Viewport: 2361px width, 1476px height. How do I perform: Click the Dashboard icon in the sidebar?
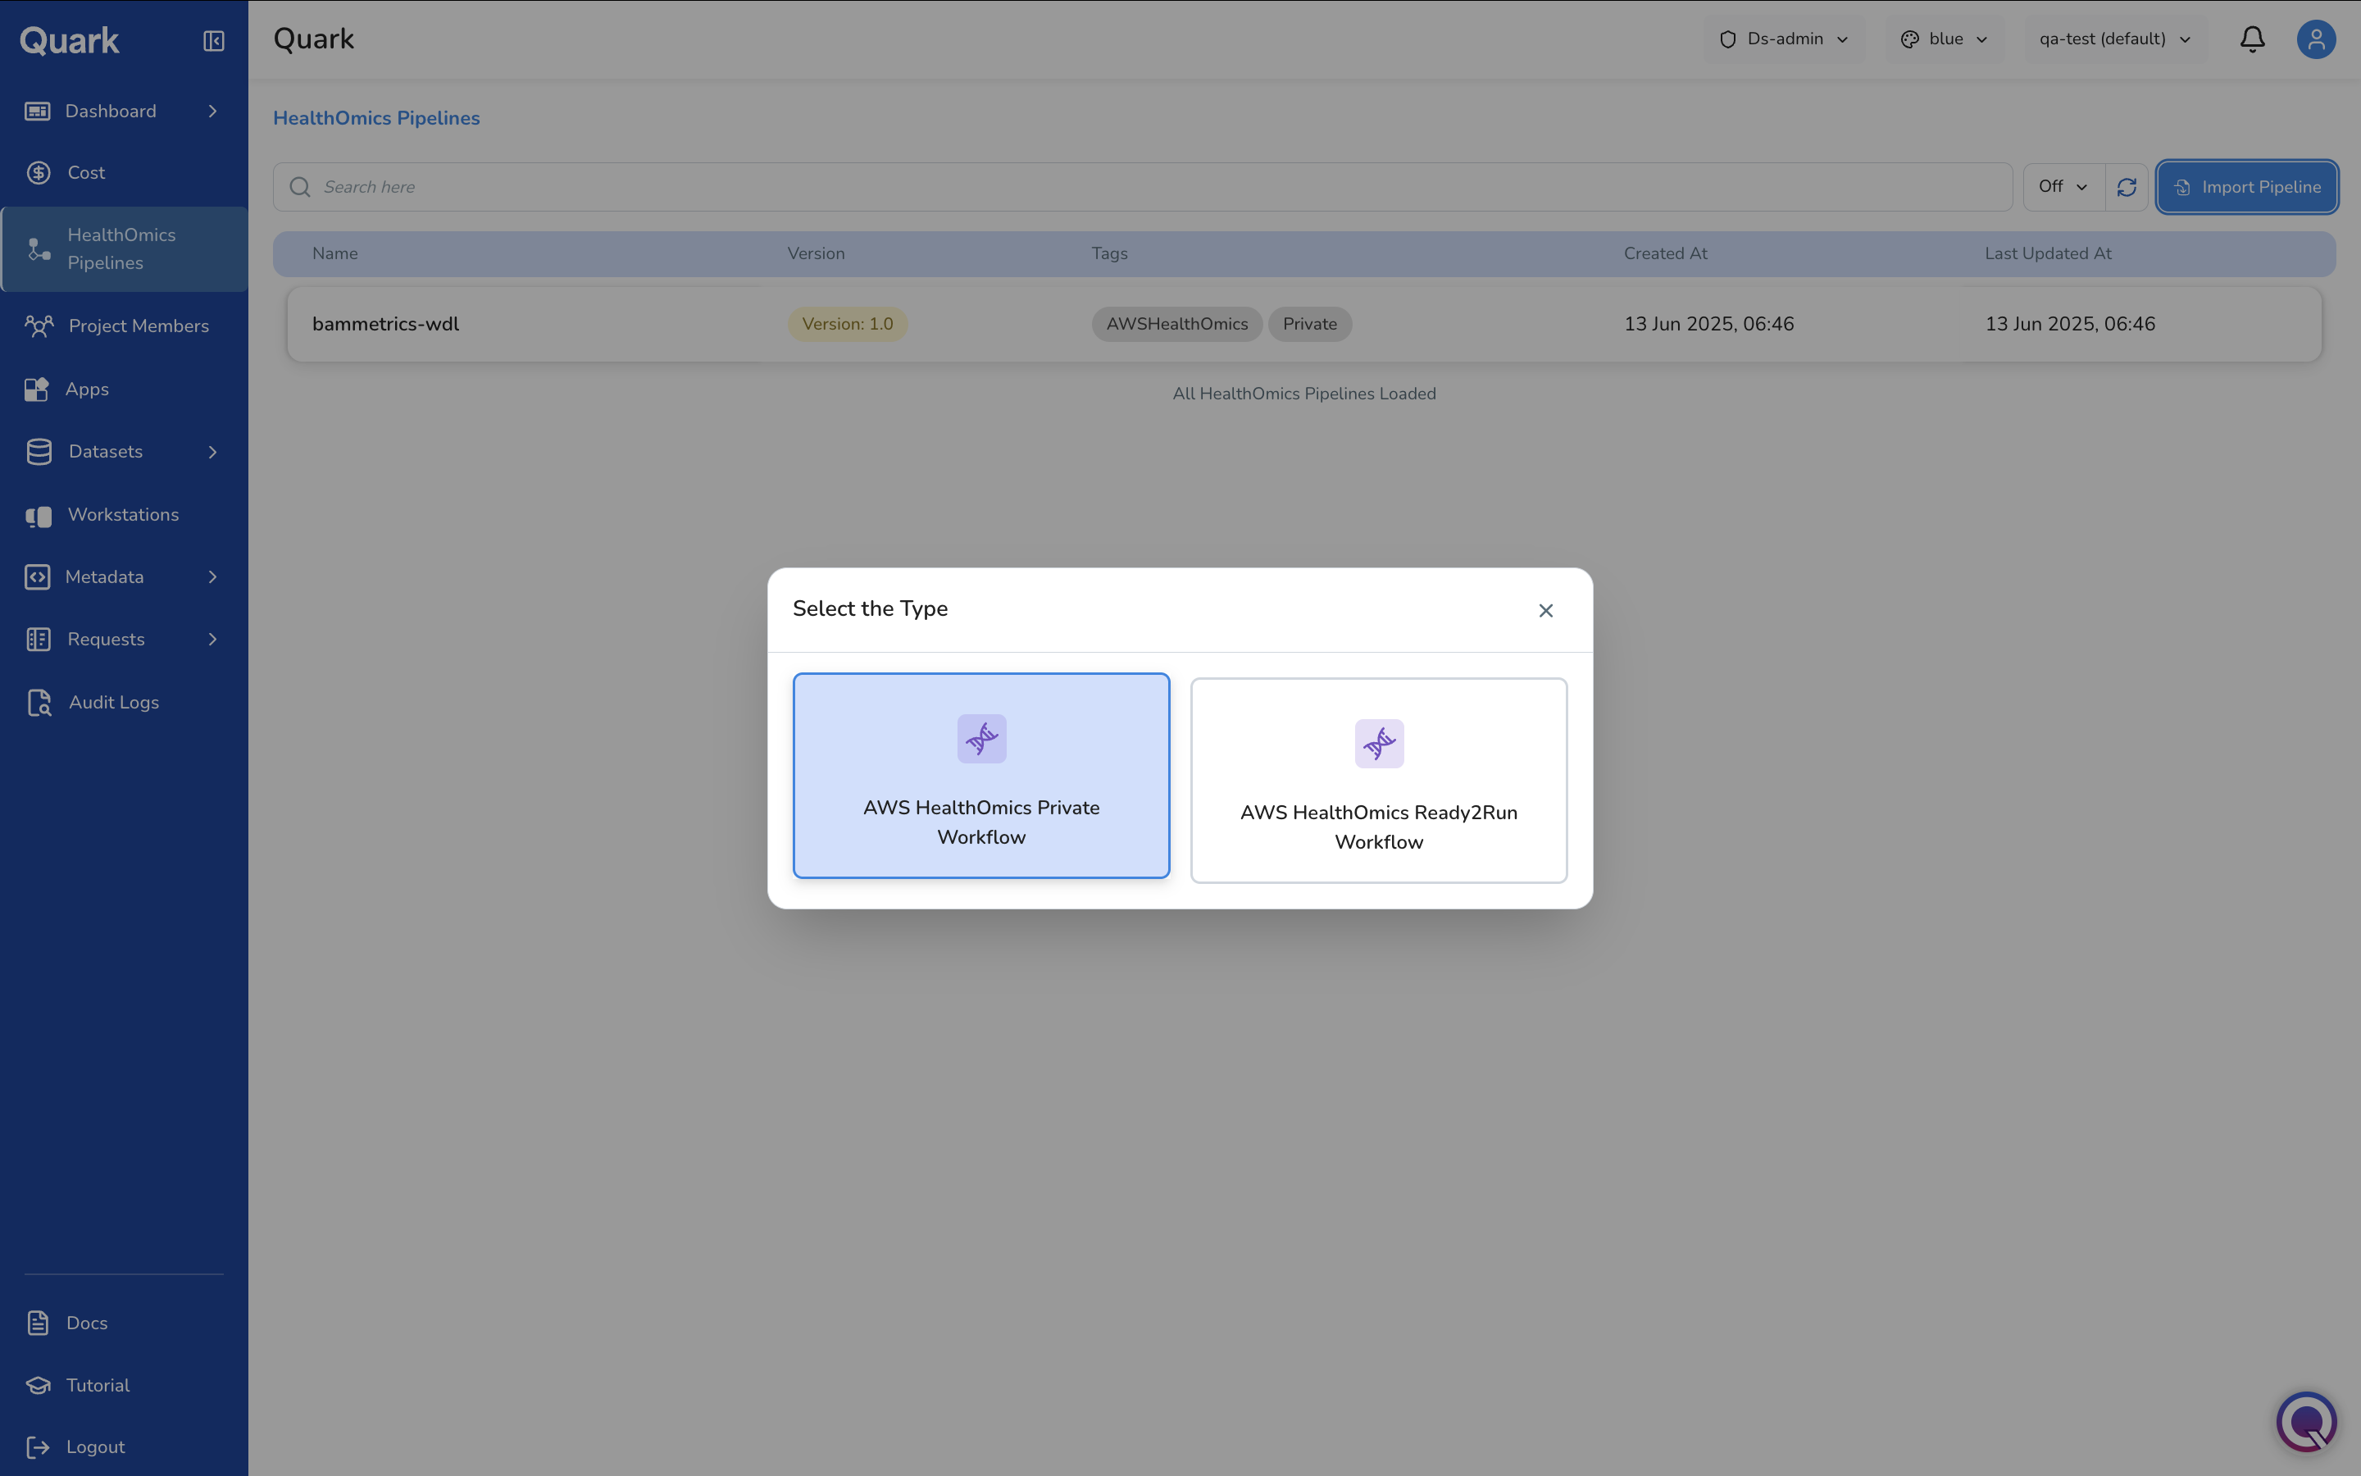(37, 112)
